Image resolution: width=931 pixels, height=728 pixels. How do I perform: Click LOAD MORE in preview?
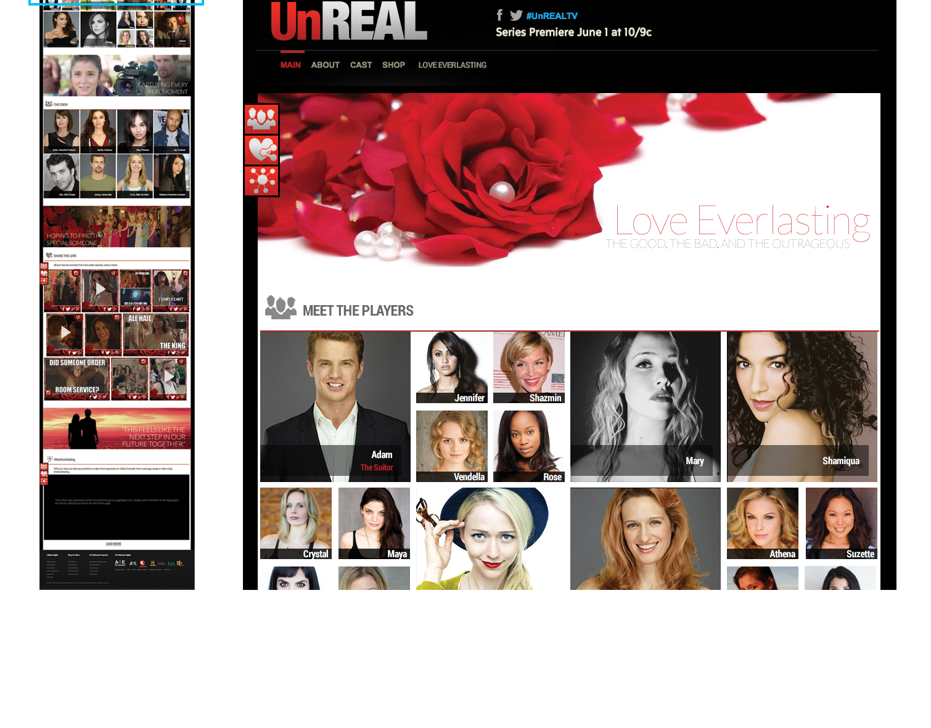pyautogui.click(x=113, y=544)
